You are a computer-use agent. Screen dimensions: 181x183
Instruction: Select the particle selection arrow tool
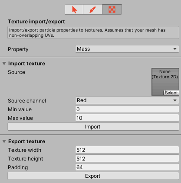[x=74, y=10]
